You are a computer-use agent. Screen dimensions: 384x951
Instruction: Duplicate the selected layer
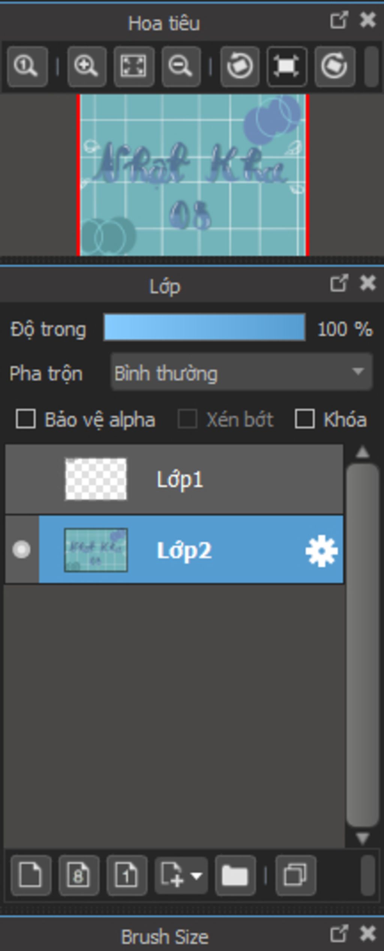tap(295, 876)
